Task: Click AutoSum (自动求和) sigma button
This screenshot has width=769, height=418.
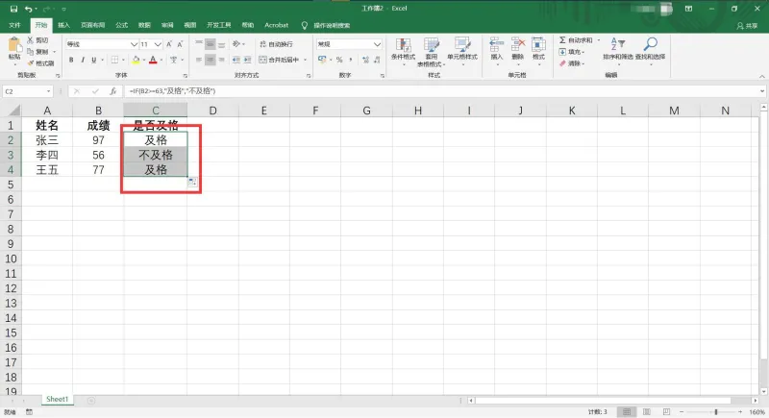Action: tap(576, 40)
